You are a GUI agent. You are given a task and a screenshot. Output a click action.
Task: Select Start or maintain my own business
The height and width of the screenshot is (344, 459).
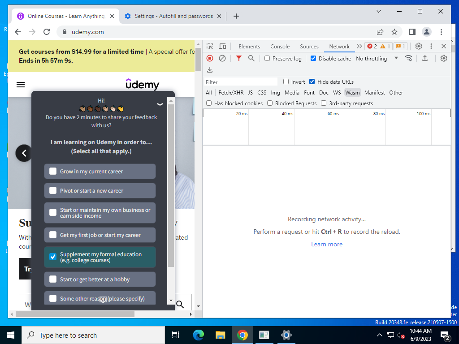pyautogui.click(x=100, y=213)
